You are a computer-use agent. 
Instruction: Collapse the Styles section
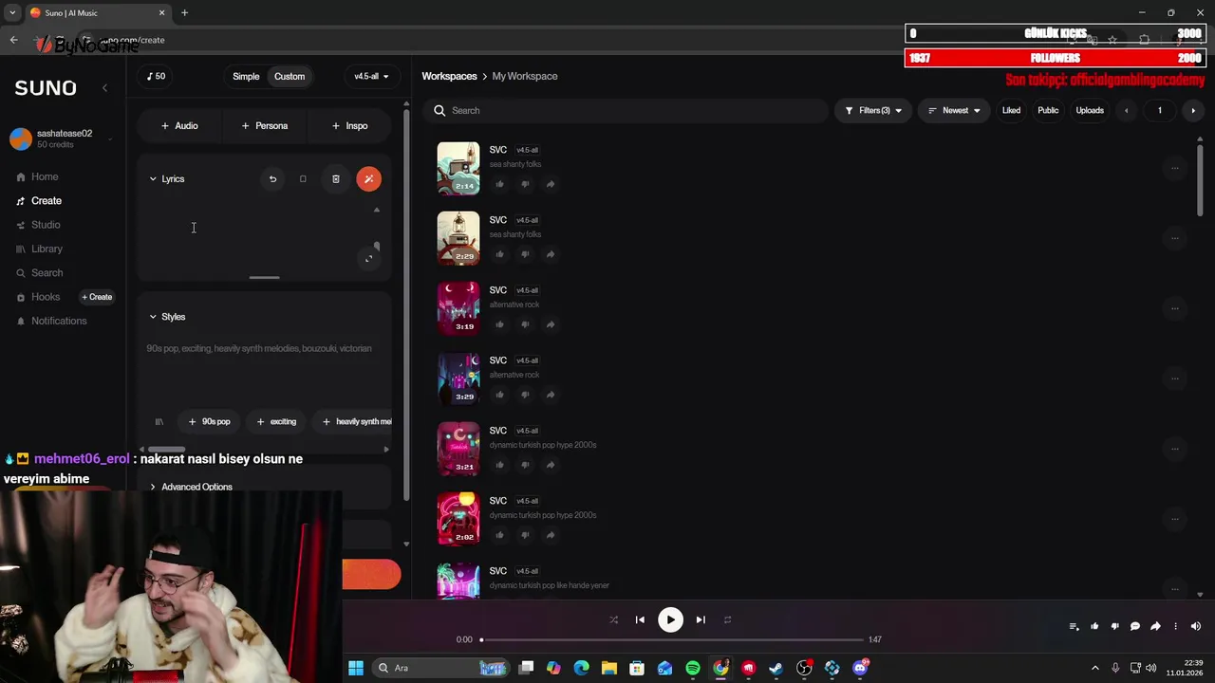(167, 317)
